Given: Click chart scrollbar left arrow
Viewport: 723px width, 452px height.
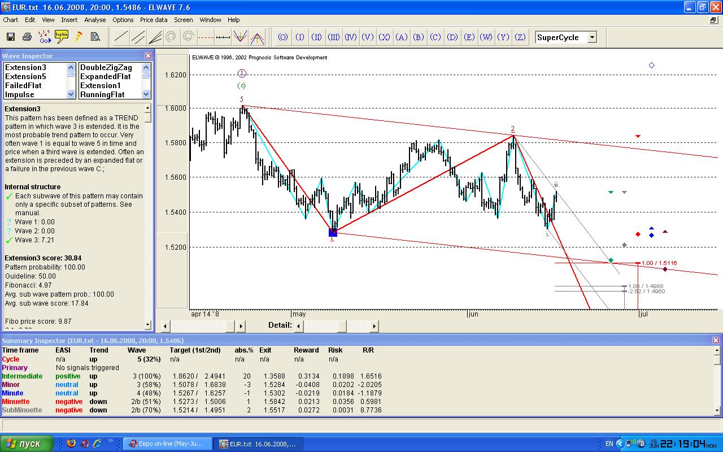Looking at the screenshot, I should (165, 326).
